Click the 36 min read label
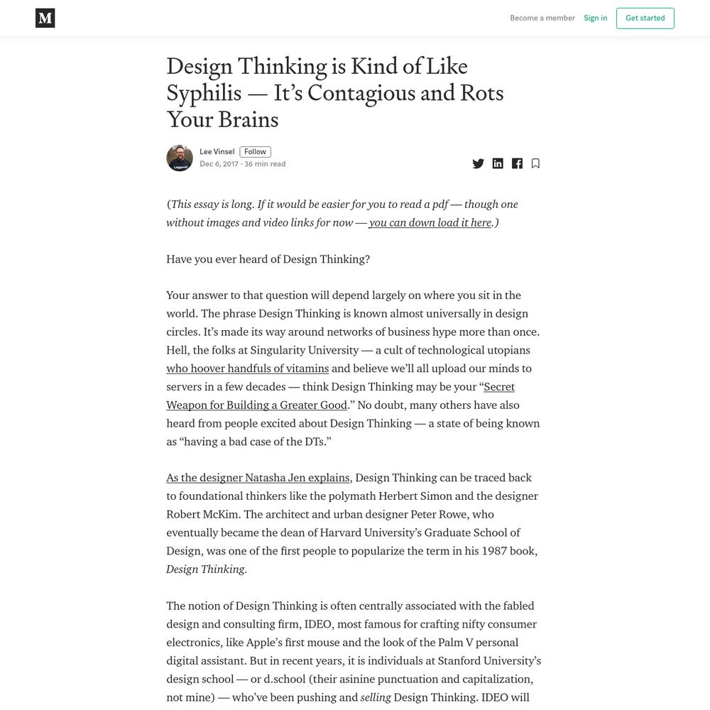This screenshot has width=710, height=710. (265, 164)
